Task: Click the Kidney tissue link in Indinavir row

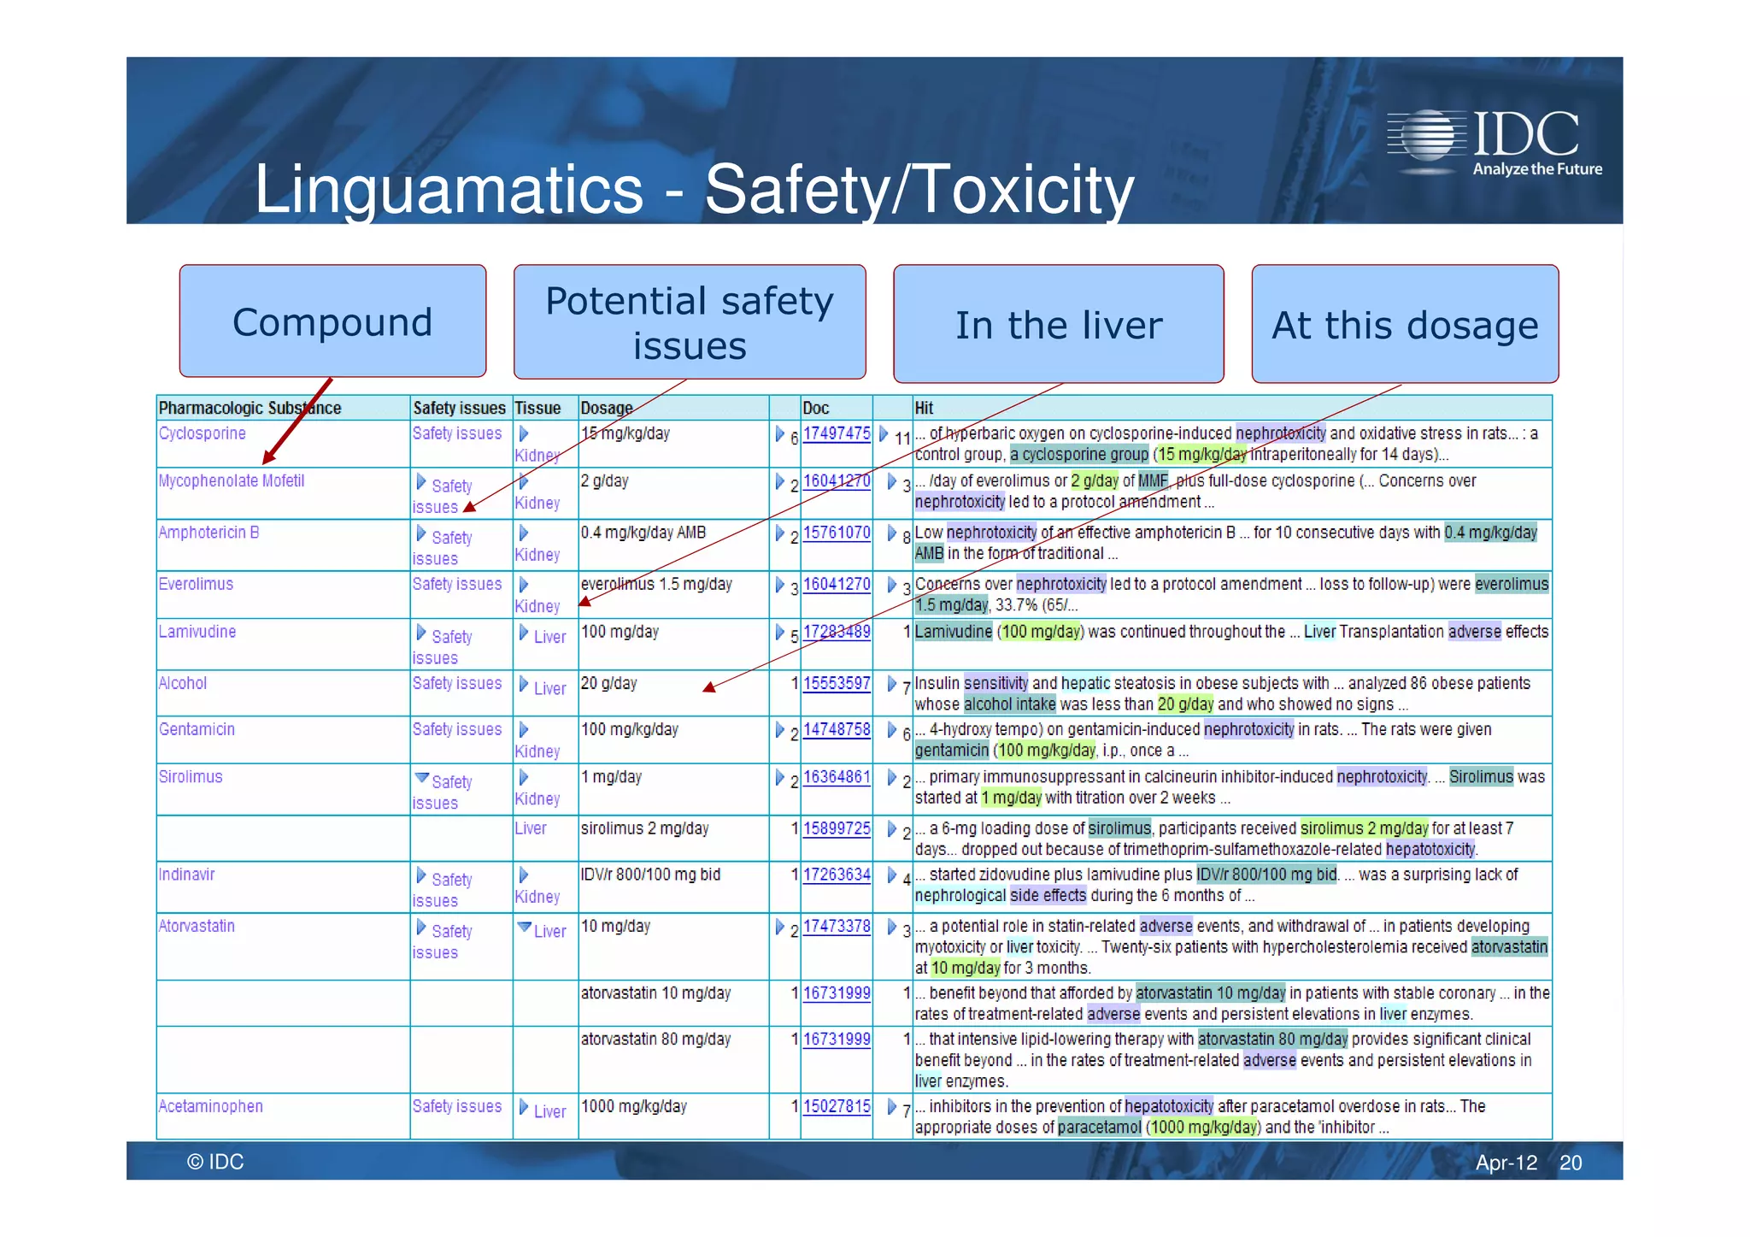Action: (537, 897)
